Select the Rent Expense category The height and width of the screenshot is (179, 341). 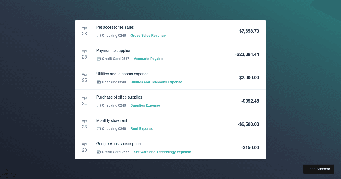[142, 128]
